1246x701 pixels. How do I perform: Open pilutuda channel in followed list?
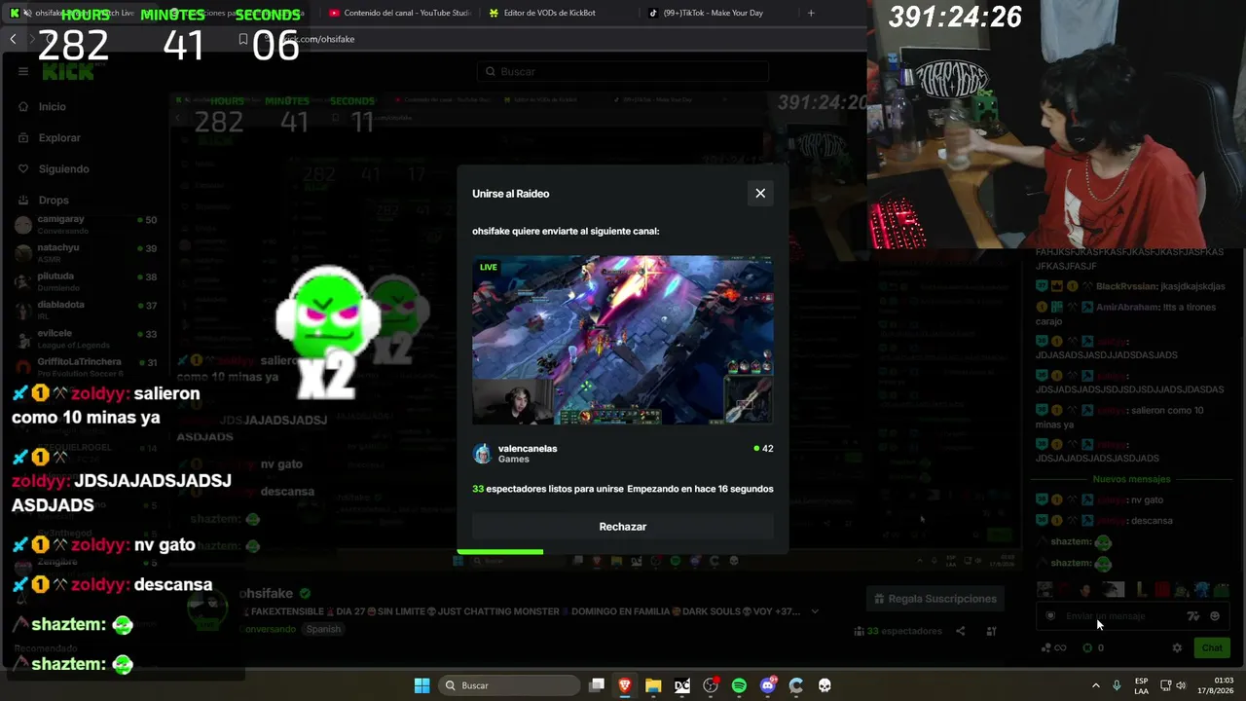86,280
